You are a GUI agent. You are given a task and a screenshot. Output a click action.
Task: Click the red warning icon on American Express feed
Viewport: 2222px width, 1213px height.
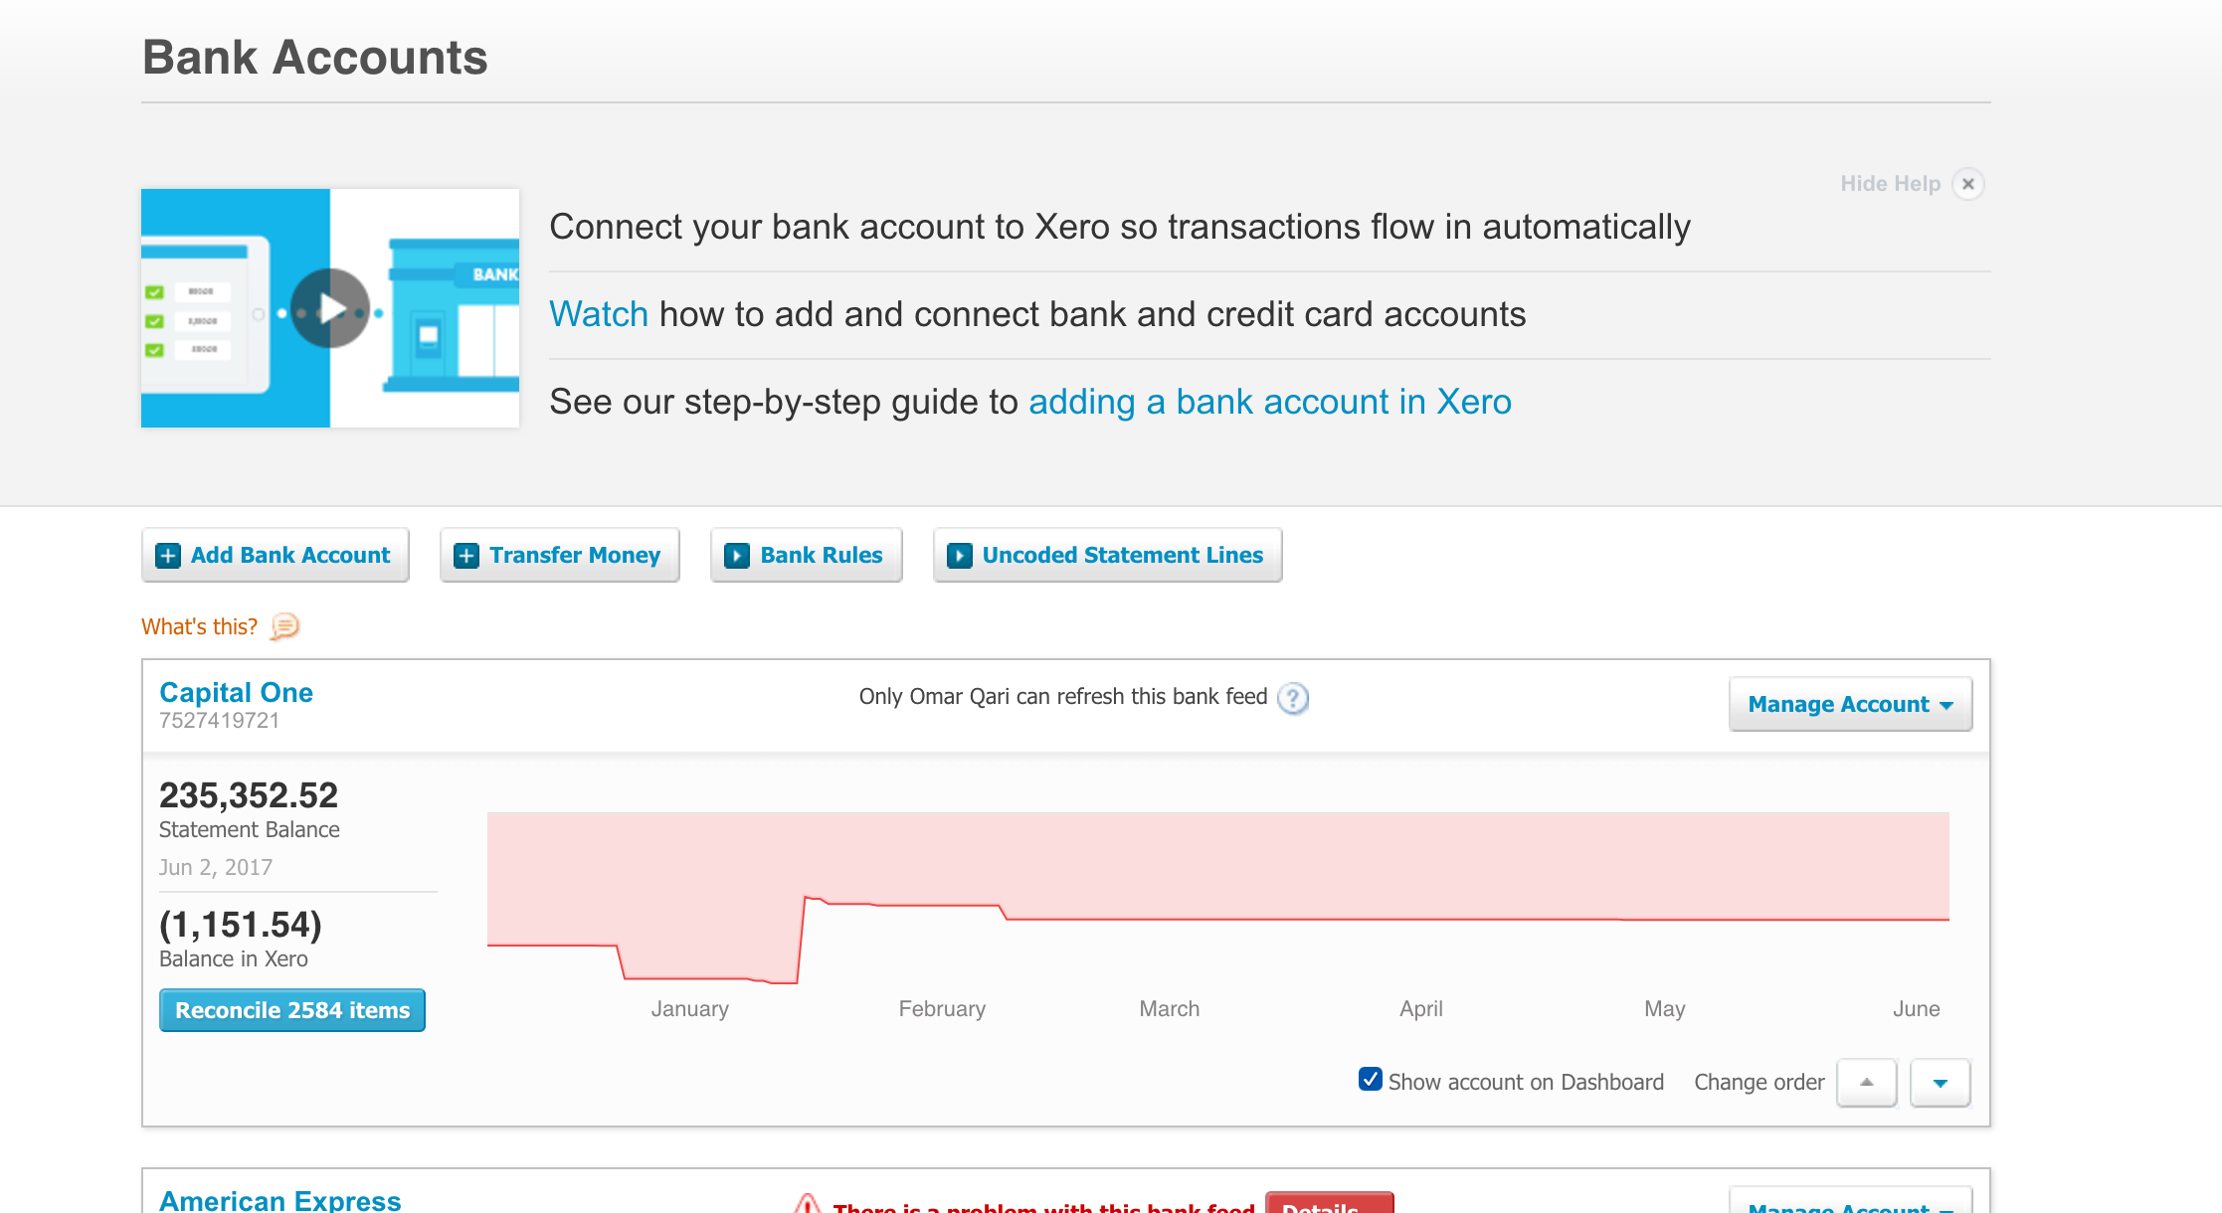tap(808, 1204)
